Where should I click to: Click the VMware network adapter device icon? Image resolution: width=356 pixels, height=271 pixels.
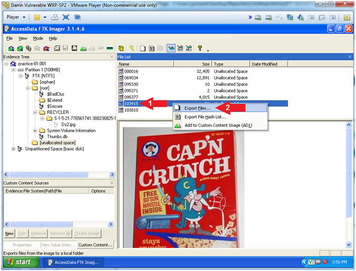pyautogui.click(x=290, y=17)
